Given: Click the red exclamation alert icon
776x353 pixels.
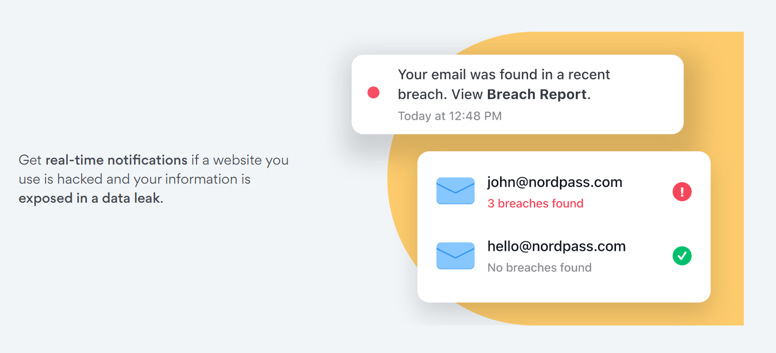Looking at the screenshot, I should (682, 192).
